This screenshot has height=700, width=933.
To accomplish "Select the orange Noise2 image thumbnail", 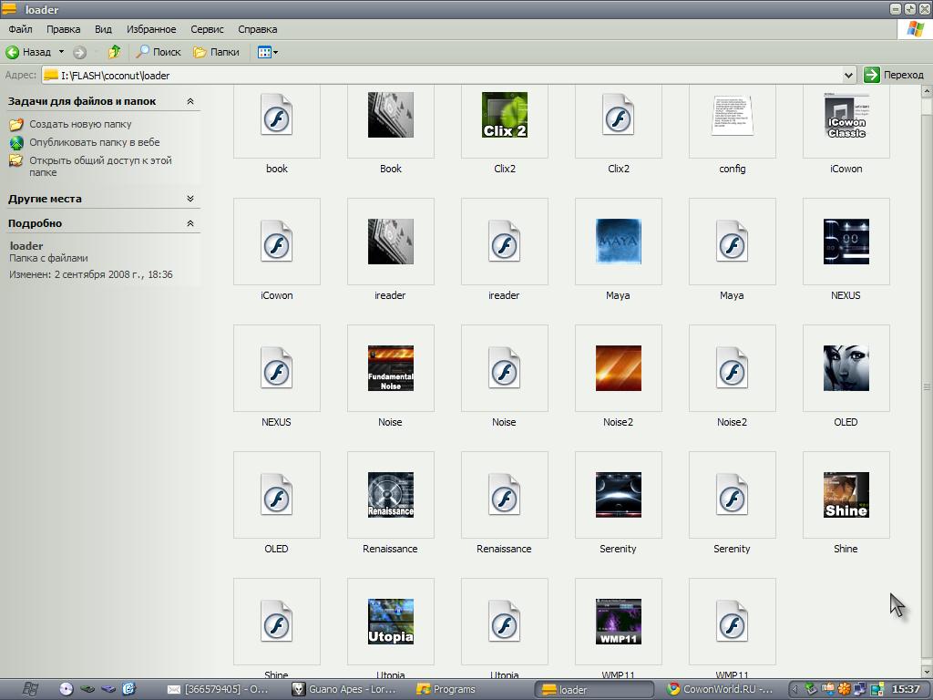I will (619, 368).
